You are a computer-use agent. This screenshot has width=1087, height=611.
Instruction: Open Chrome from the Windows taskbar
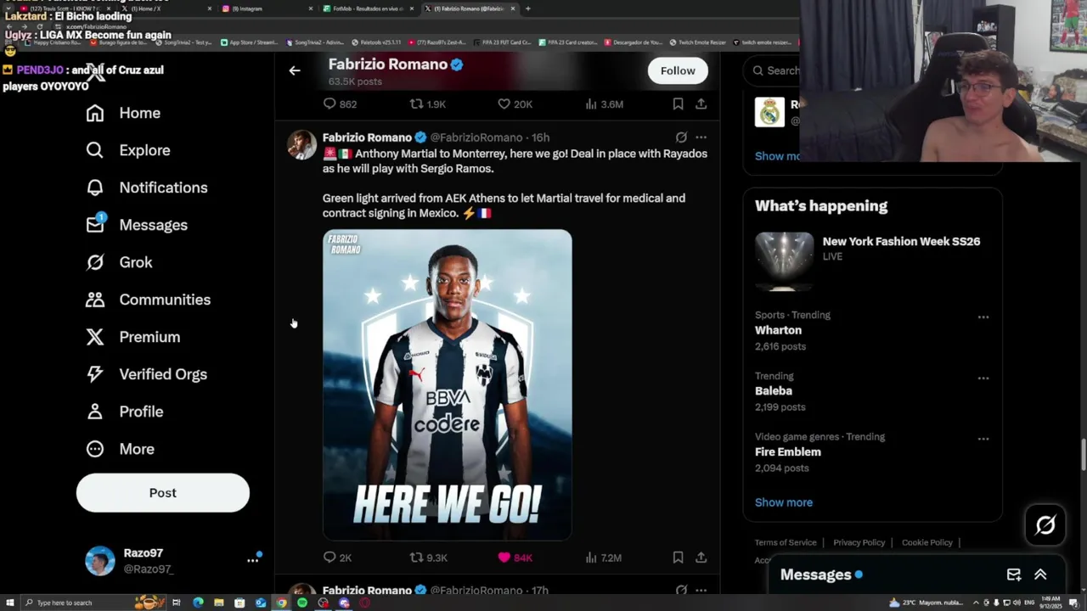pos(281,603)
